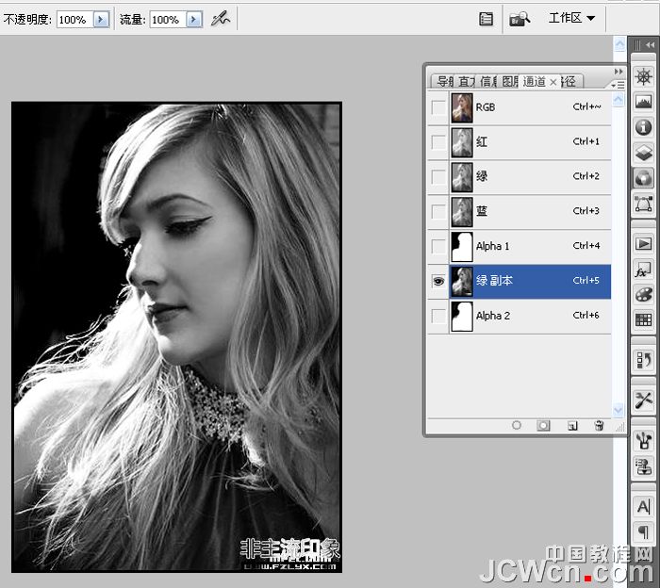The height and width of the screenshot is (588, 660).
Task: Select the 蓝 channel name
Action: point(482,211)
